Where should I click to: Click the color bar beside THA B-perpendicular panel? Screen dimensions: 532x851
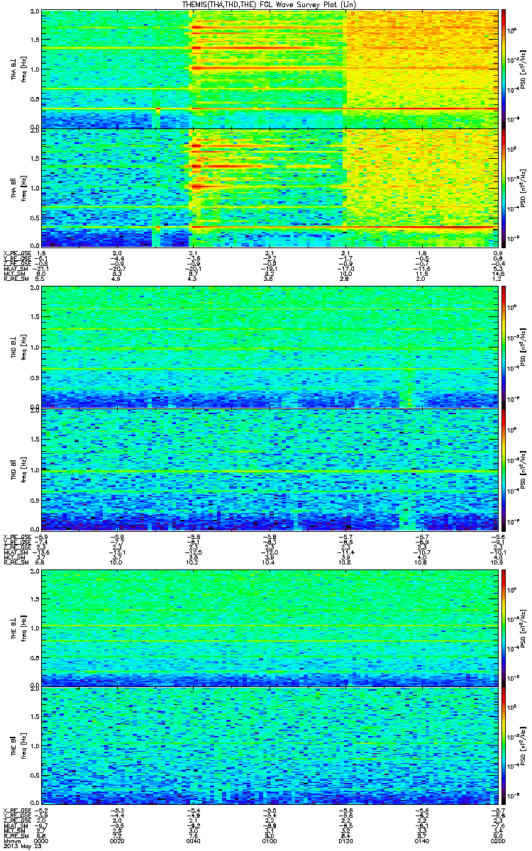pos(503,69)
